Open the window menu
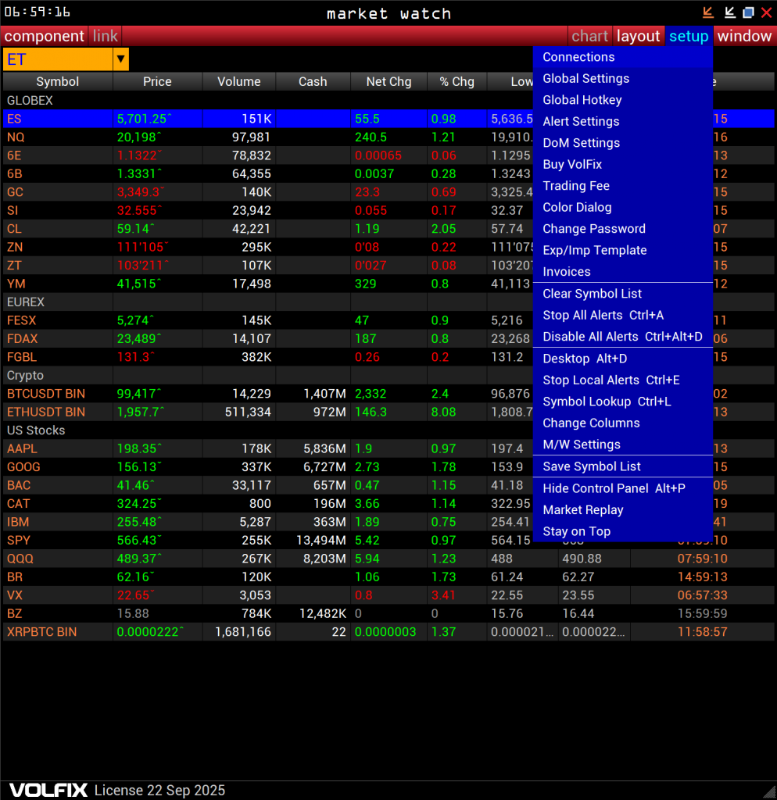 coord(744,36)
